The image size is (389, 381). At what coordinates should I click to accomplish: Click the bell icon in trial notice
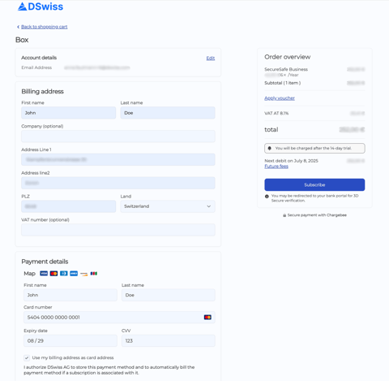pyautogui.click(x=269, y=149)
